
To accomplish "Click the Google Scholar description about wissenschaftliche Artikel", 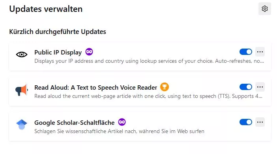I will (119, 131).
